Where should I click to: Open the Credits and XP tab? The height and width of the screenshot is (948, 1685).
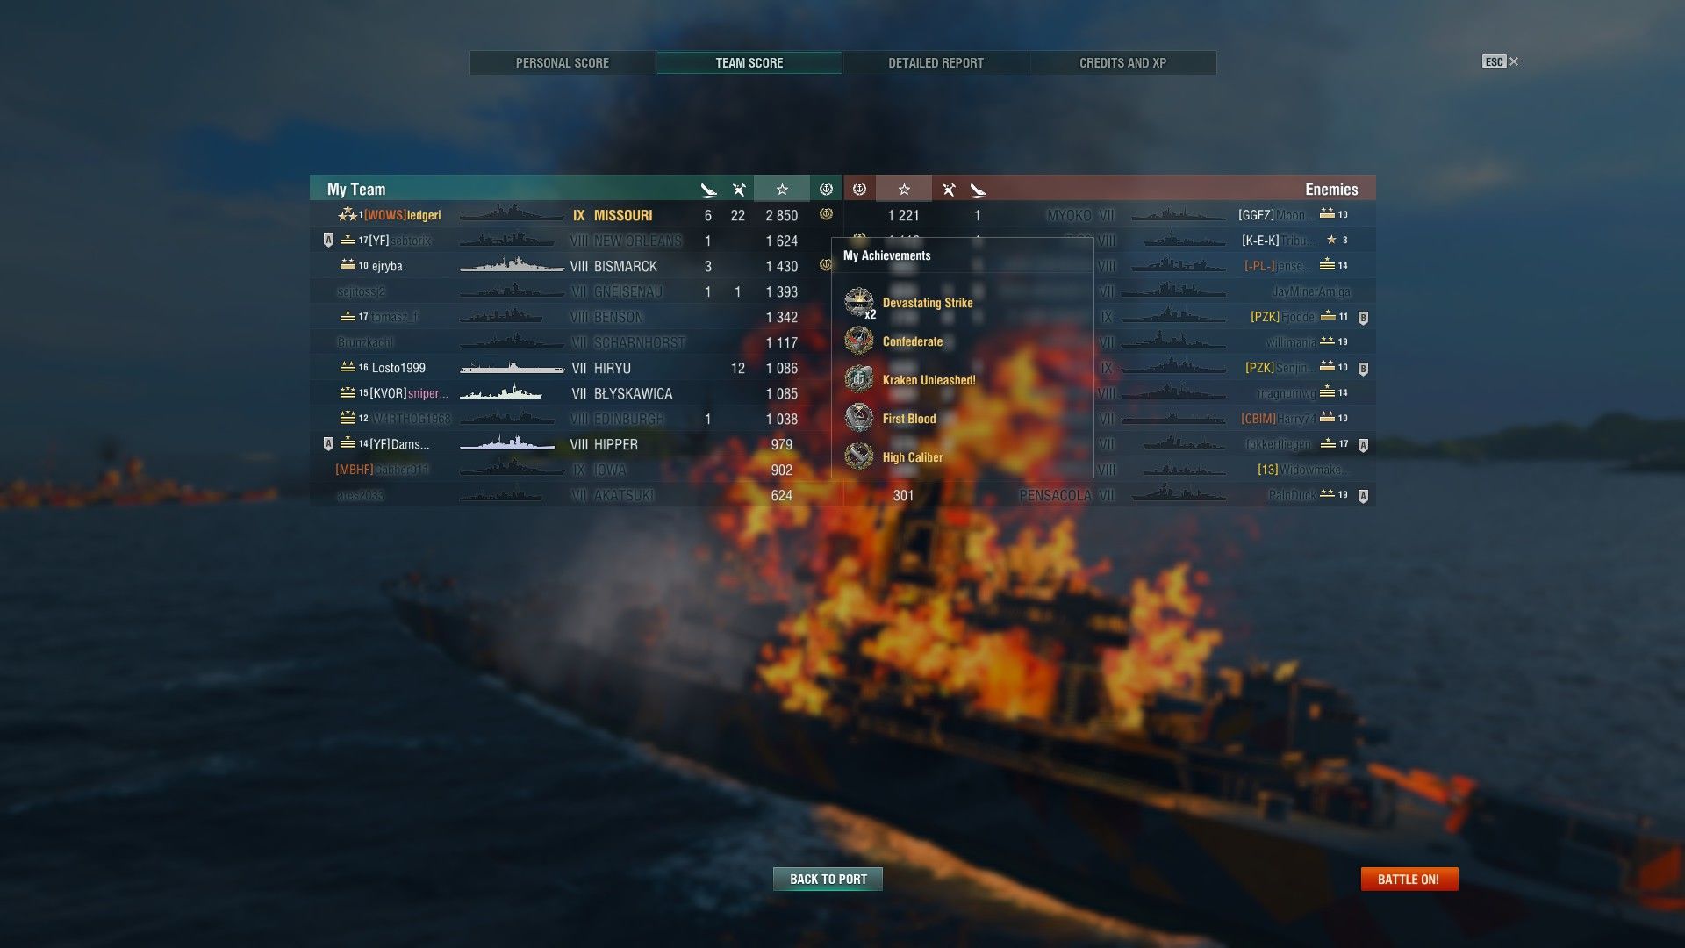point(1122,62)
